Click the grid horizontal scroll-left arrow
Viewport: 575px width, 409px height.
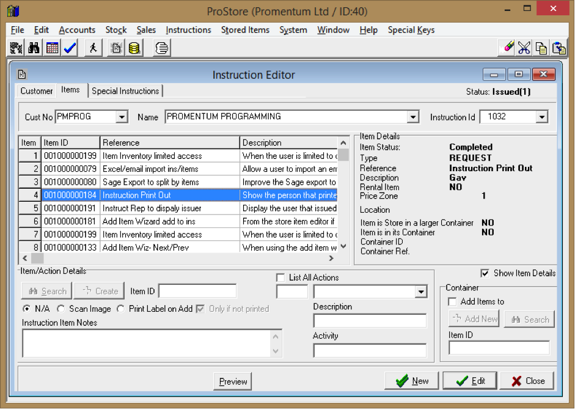(25, 258)
